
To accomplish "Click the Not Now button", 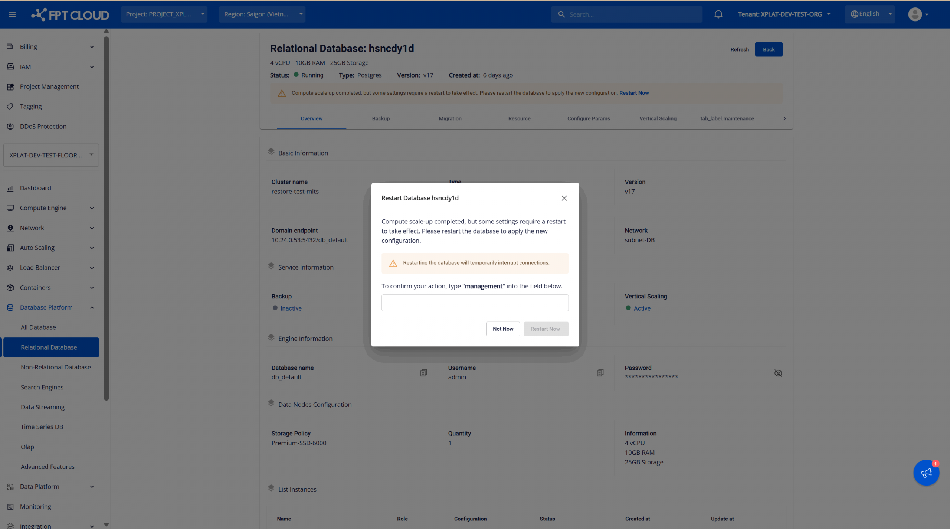I will point(503,329).
